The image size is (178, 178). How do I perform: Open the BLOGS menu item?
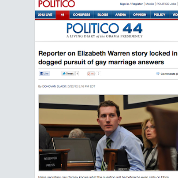[x=103, y=15]
